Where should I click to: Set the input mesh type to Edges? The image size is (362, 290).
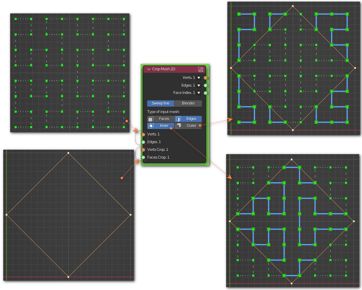tap(188, 119)
